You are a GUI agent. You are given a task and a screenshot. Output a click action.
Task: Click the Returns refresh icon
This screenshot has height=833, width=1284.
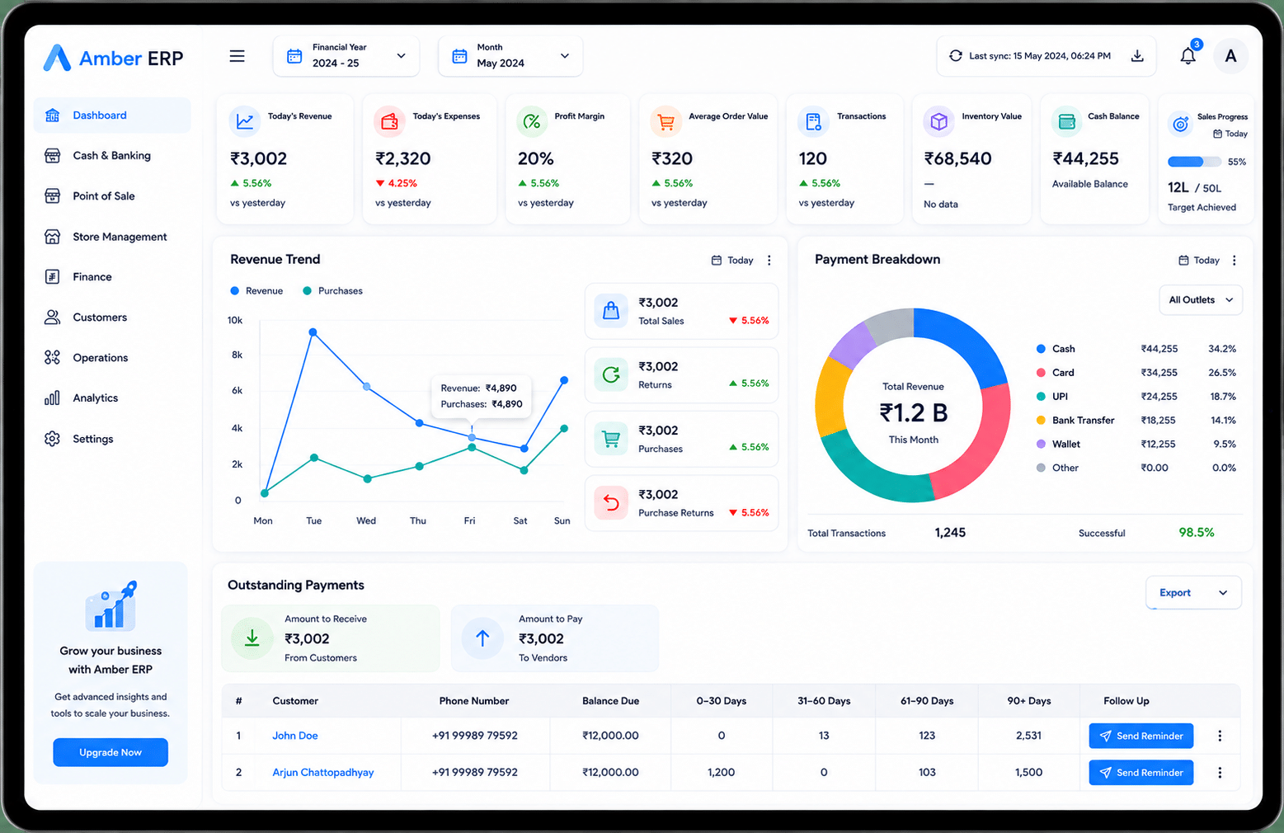[x=611, y=374]
